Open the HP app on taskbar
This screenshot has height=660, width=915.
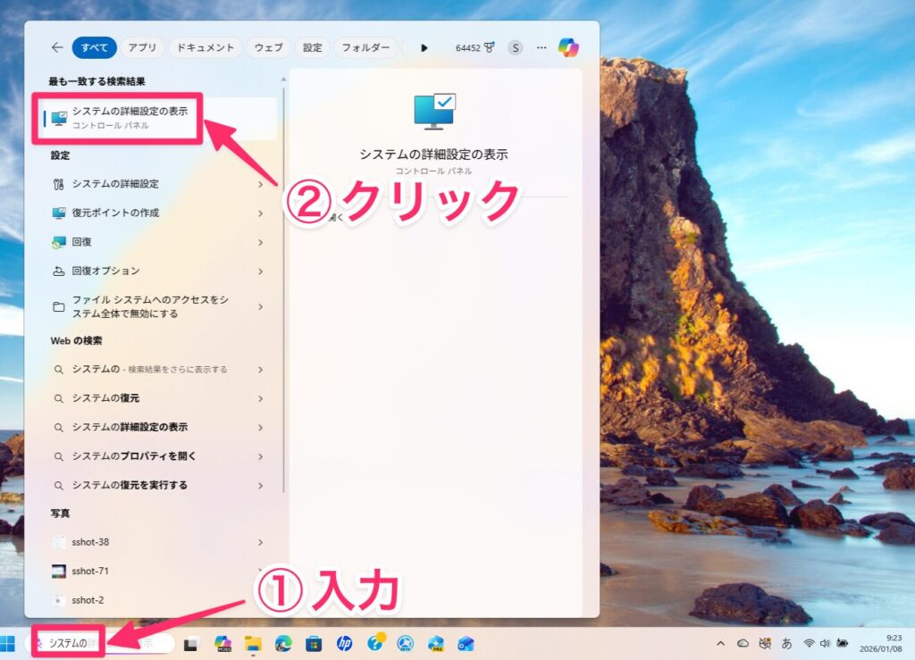click(x=344, y=643)
